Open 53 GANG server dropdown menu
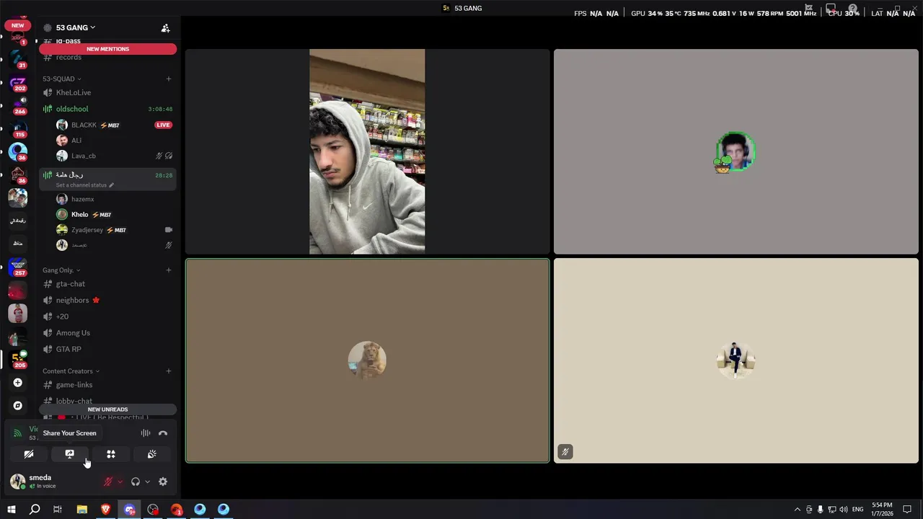Image resolution: width=923 pixels, height=519 pixels. coord(75,27)
